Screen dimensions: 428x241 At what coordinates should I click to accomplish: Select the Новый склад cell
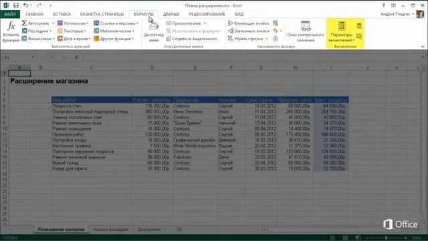point(91,163)
